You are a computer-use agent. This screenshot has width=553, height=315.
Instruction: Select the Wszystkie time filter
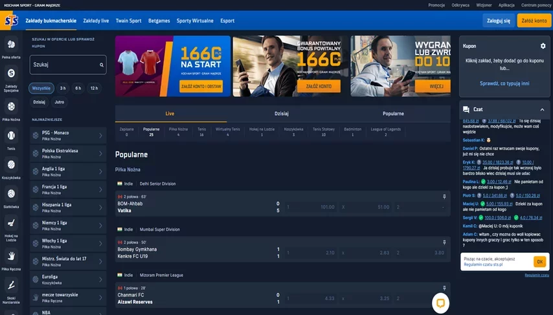tap(41, 88)
